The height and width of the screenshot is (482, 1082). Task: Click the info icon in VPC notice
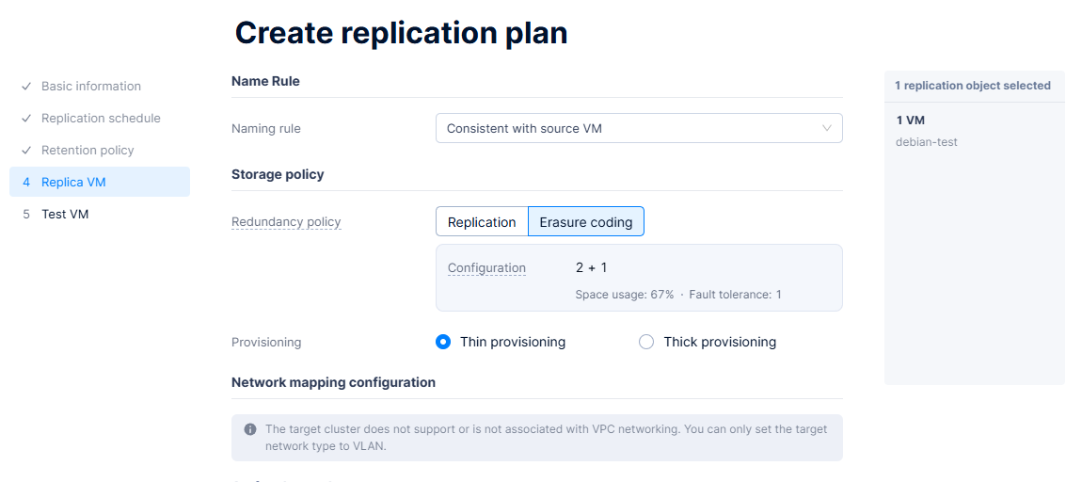[250, 429]
